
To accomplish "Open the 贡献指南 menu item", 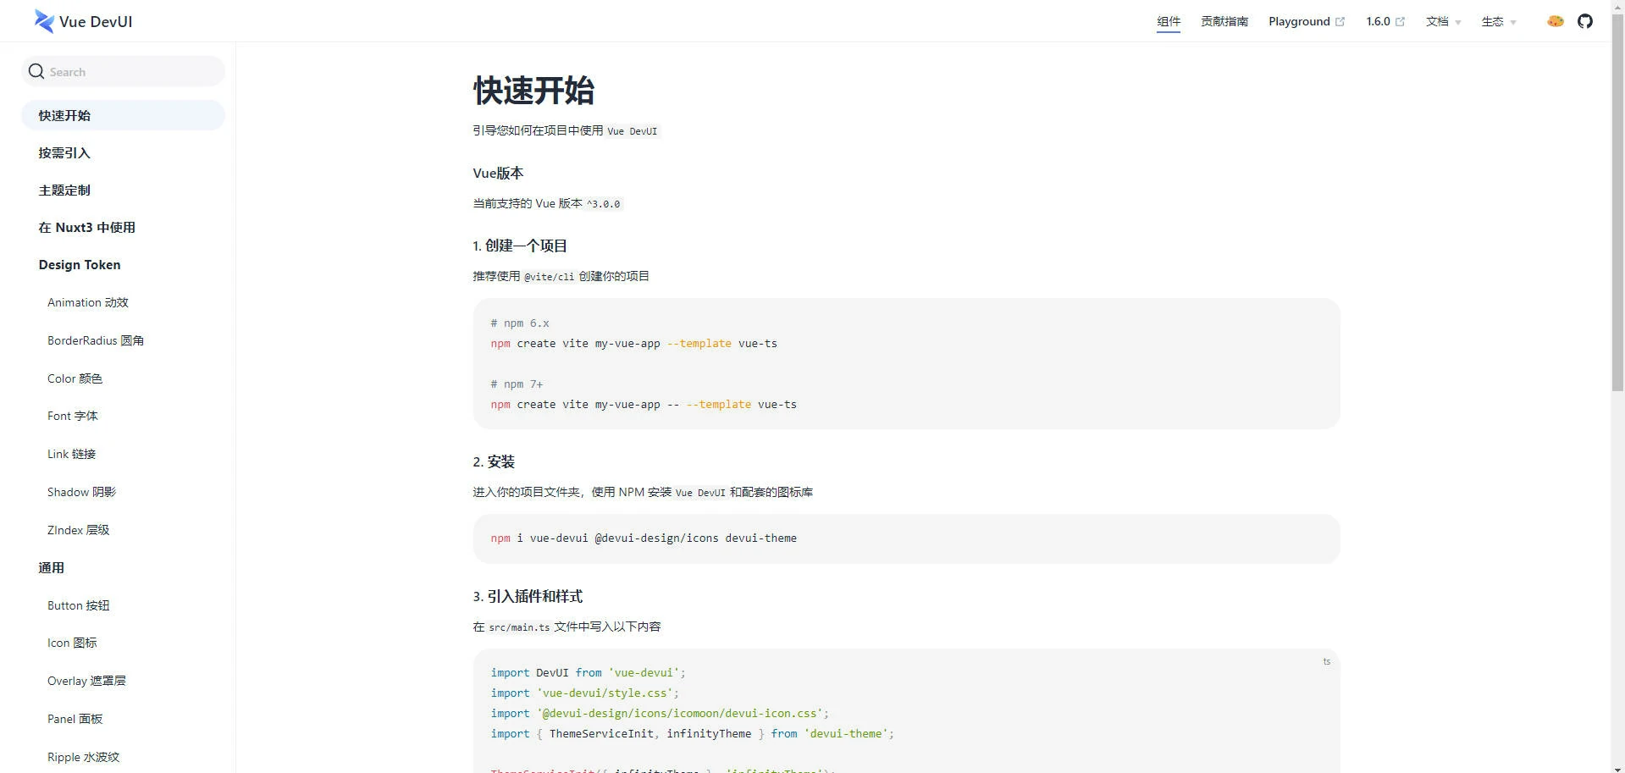I will click(x=1224, y=21).
